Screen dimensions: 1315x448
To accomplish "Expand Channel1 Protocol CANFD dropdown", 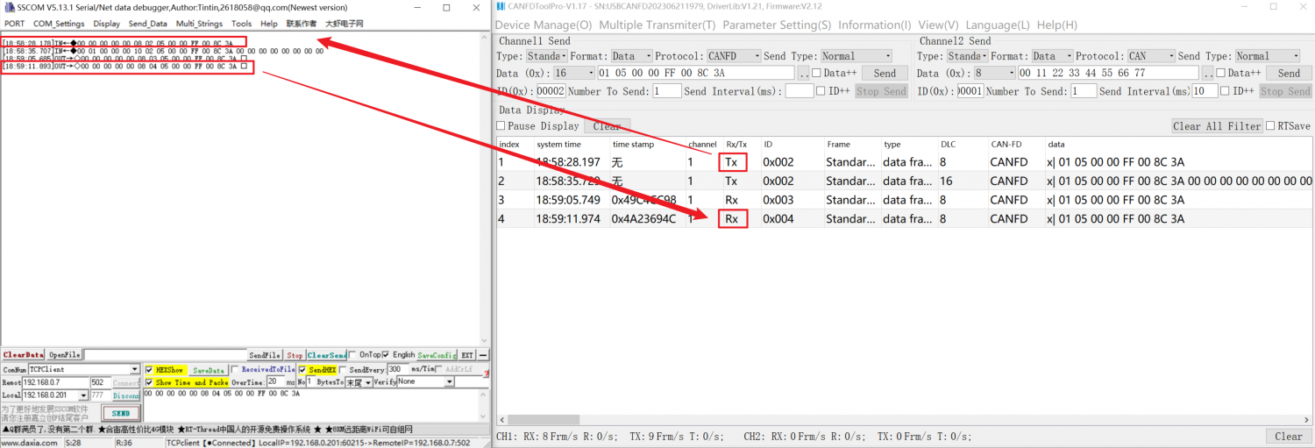I will [x=756, y=56].
